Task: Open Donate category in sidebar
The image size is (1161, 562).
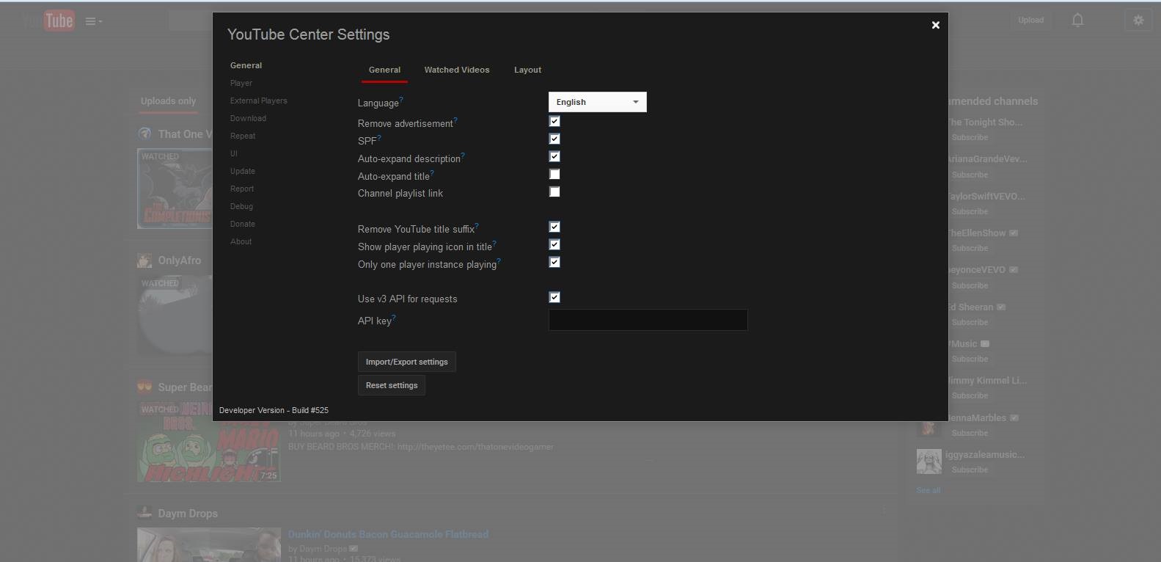Action: [x=243, y=224]
